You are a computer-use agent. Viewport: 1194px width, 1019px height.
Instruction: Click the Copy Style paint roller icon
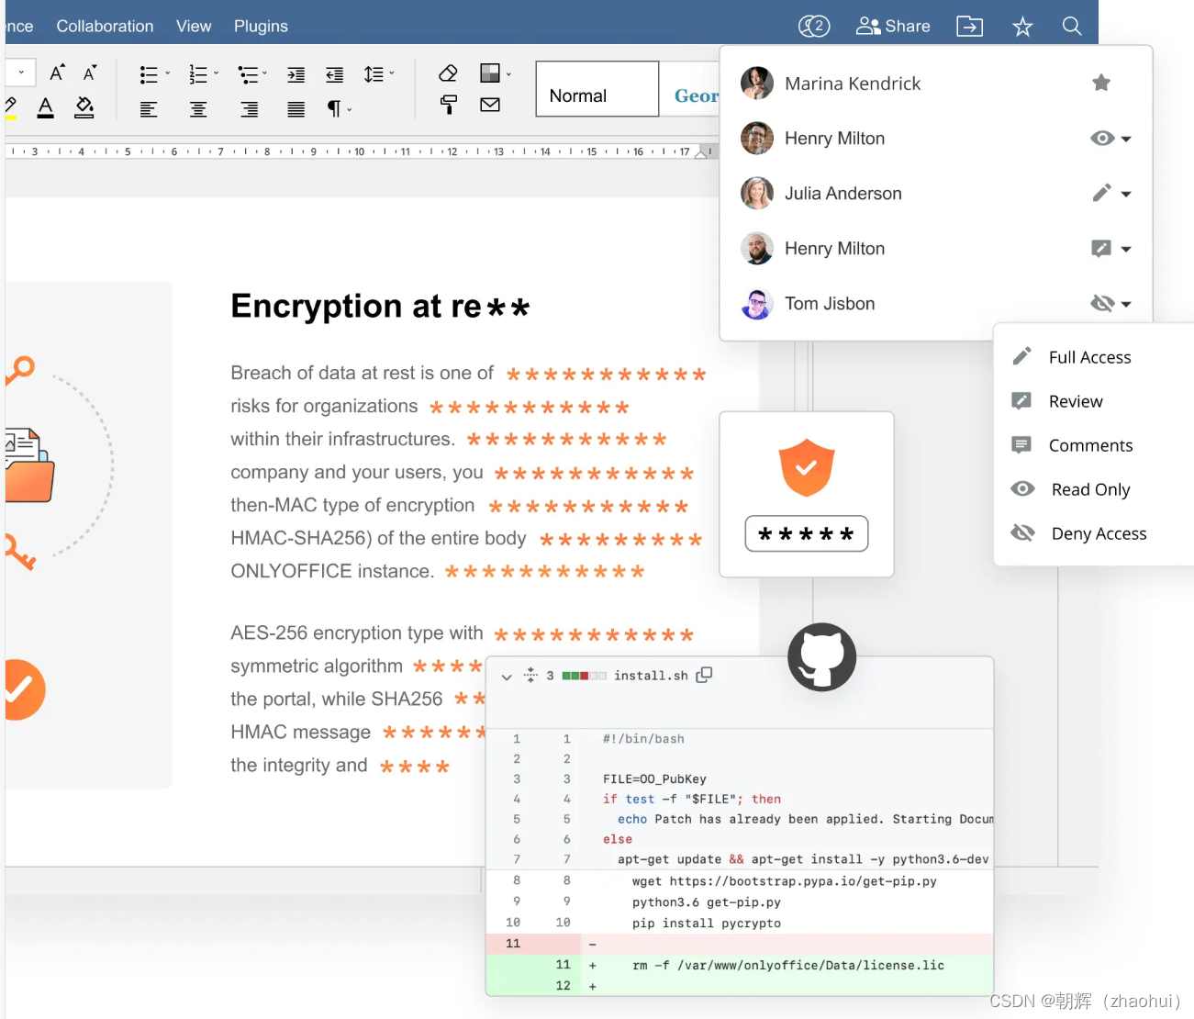448,105
